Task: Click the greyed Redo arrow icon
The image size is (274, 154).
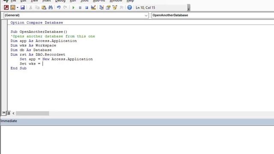Action: pos(65,8)
